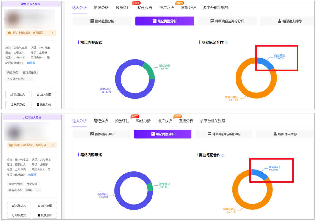This screenshot has height=221, width=316.
Task: Click help icon by 商业笔记合作 above the 16.67% chart
Action: [226, 43]
